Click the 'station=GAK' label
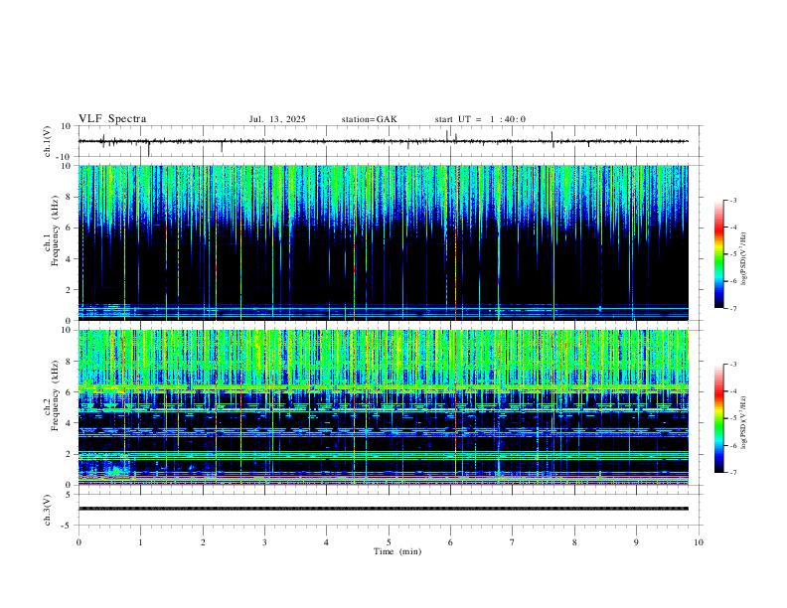Screen dimensions: 787x608 (x=369, y=119)
